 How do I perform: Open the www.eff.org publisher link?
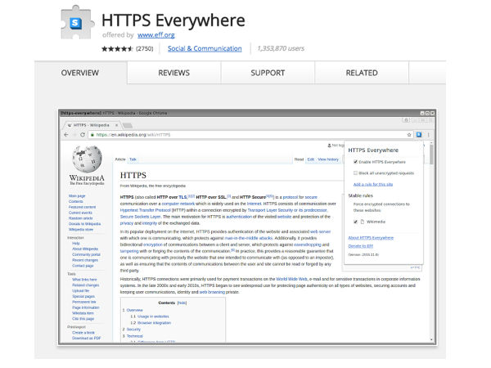point(156,34)
